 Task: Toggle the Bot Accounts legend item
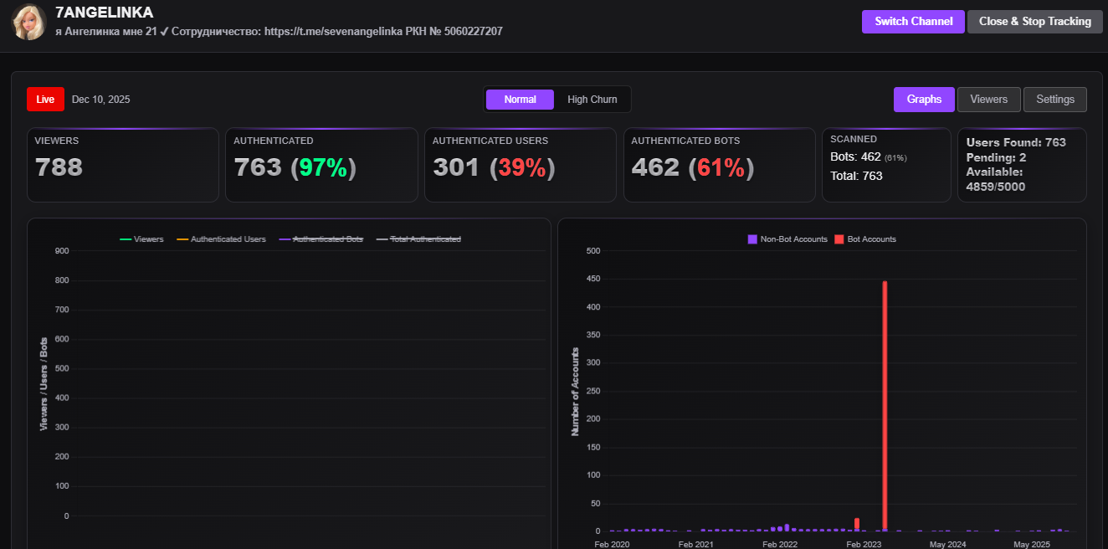pyautogui.click(x=865, y=239)
